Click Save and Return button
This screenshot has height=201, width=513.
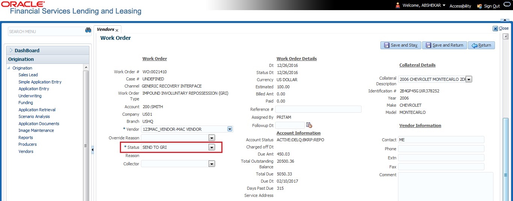(445, 45)
